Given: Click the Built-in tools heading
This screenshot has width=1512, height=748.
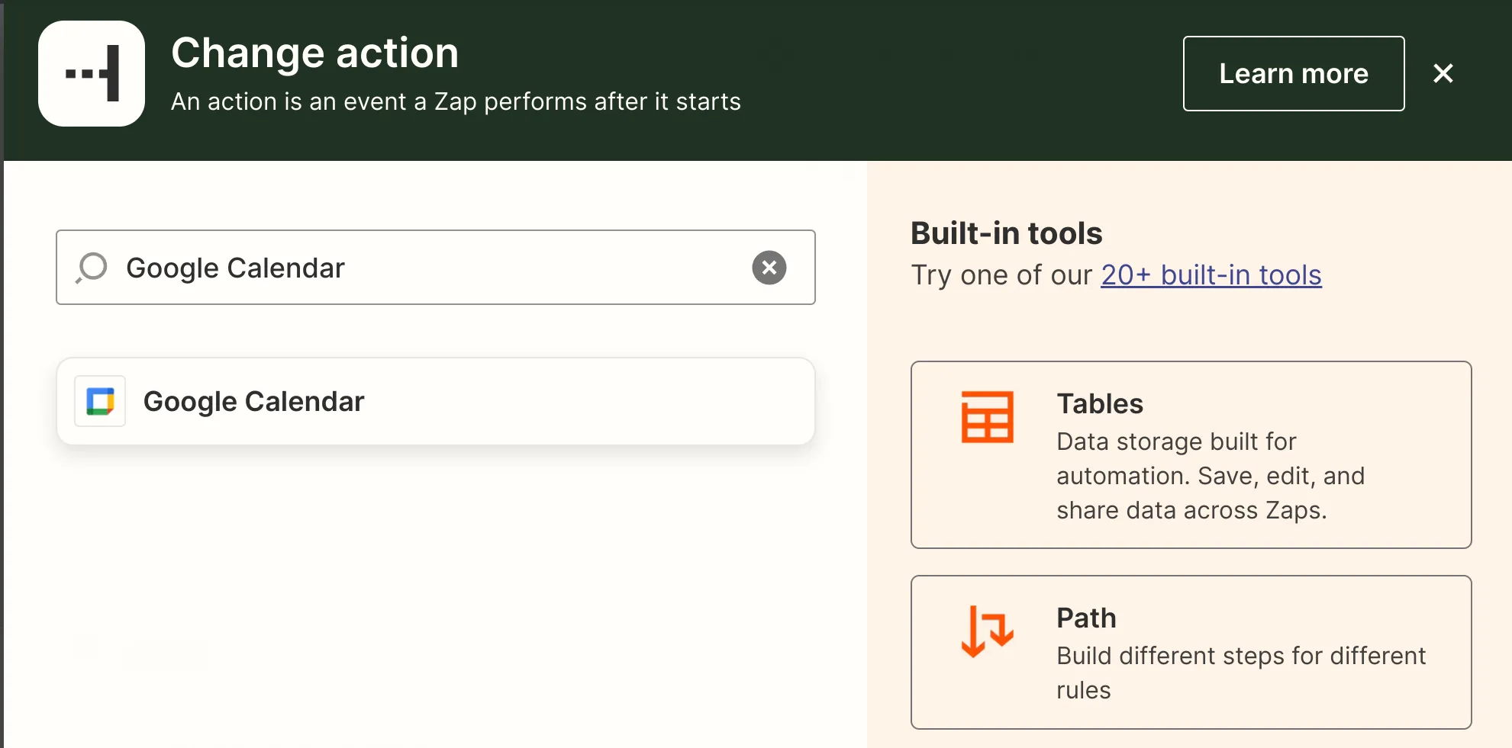Looking at the screenshot, I should (x=1006, y=233).
